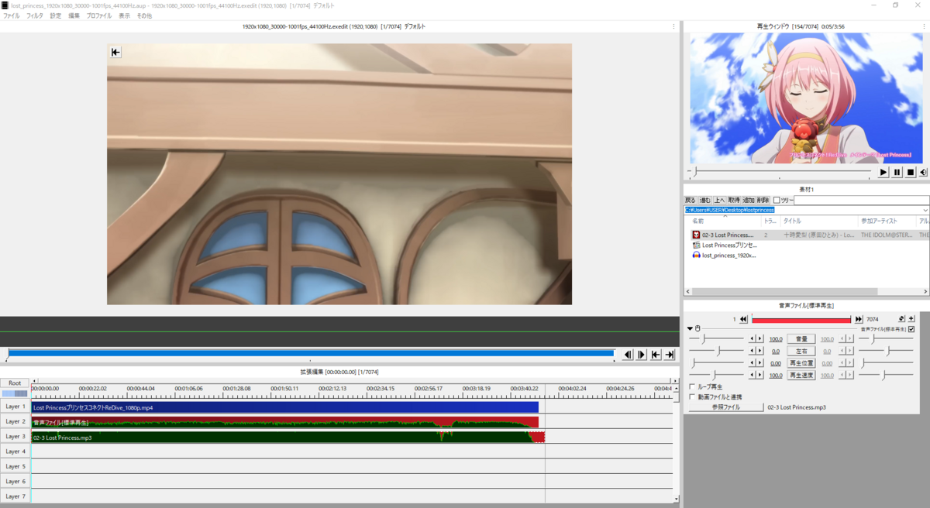Click the playback window seek slider
The image size is (930, 508).
pos(779,172)
